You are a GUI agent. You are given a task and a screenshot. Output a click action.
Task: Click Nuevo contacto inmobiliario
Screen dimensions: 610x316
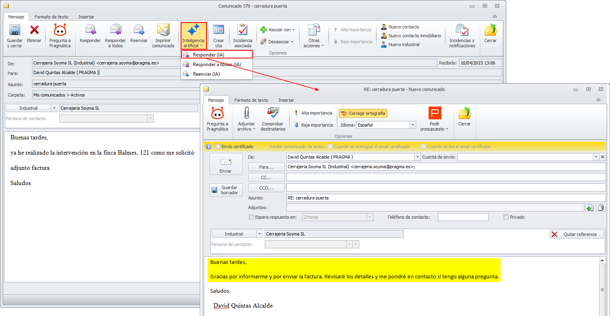(x=411, y=36)
